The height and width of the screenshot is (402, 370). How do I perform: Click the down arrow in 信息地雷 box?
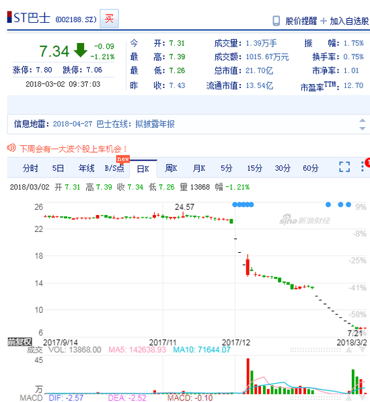click(363, 128)
